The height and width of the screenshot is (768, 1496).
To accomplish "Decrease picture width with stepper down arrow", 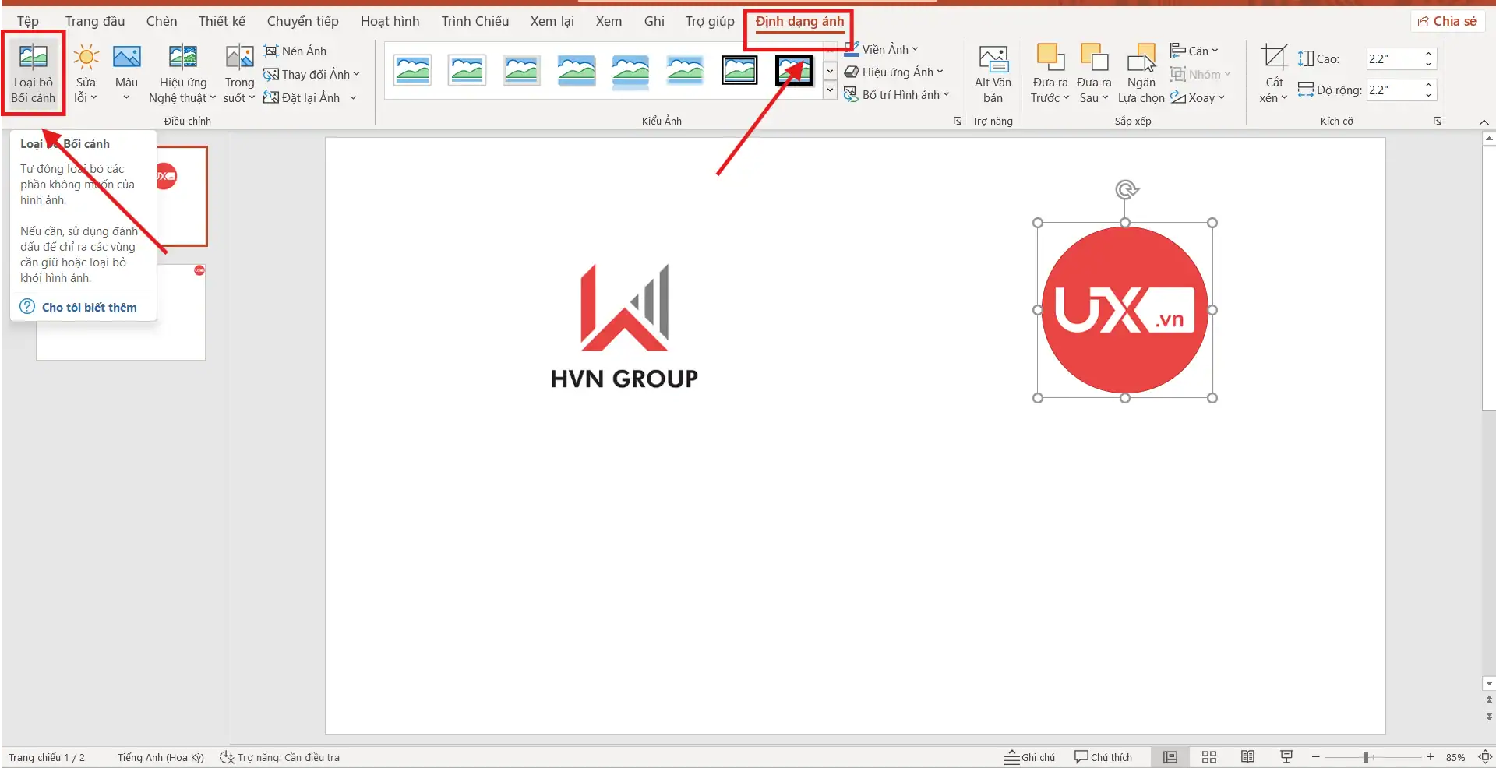I will [x=1429, y=95].
